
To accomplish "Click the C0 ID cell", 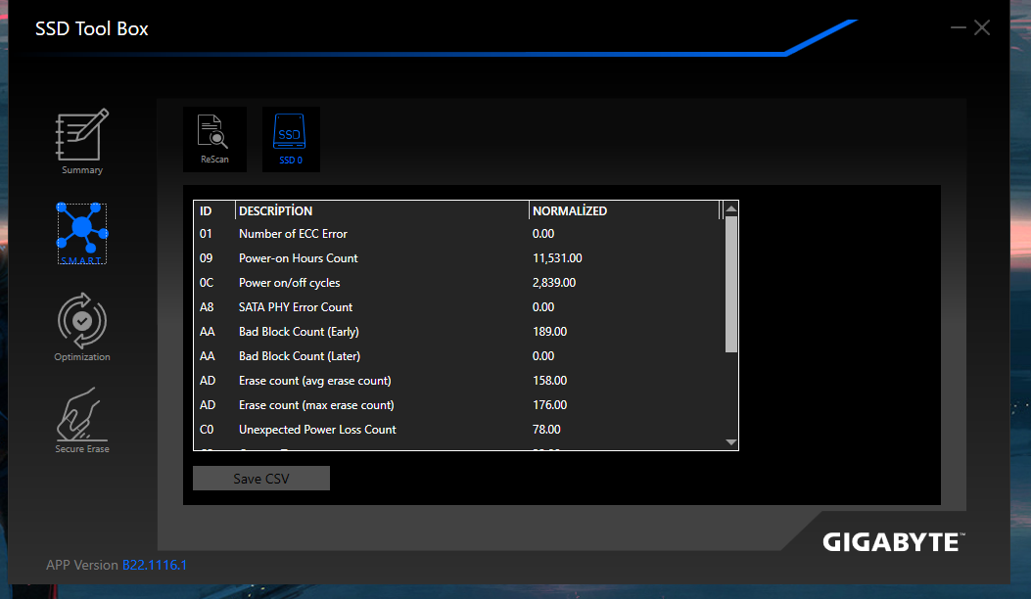I will click(x=207, y=430).
